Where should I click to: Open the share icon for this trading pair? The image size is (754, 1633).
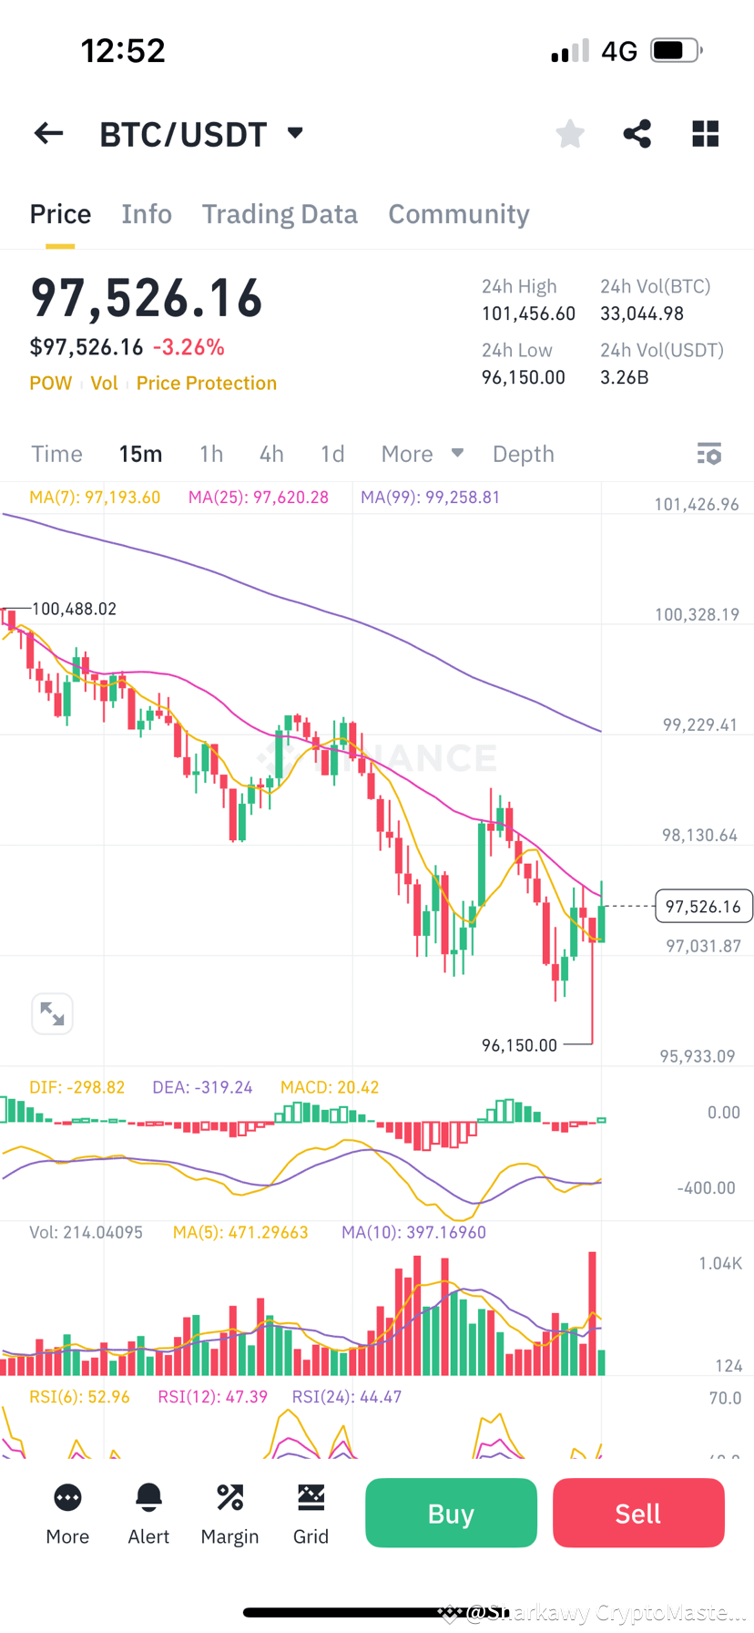[x=637, y=133]
